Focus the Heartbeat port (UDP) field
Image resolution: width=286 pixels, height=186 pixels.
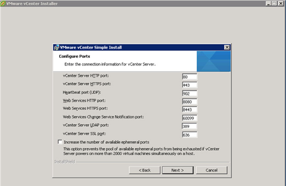pyautogui.click(x=189, y=94)
